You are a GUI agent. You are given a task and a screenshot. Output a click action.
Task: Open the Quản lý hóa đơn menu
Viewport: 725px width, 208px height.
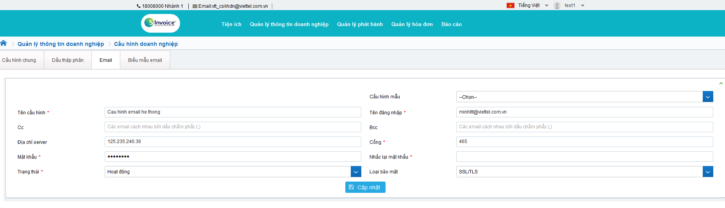coord(412,24)
